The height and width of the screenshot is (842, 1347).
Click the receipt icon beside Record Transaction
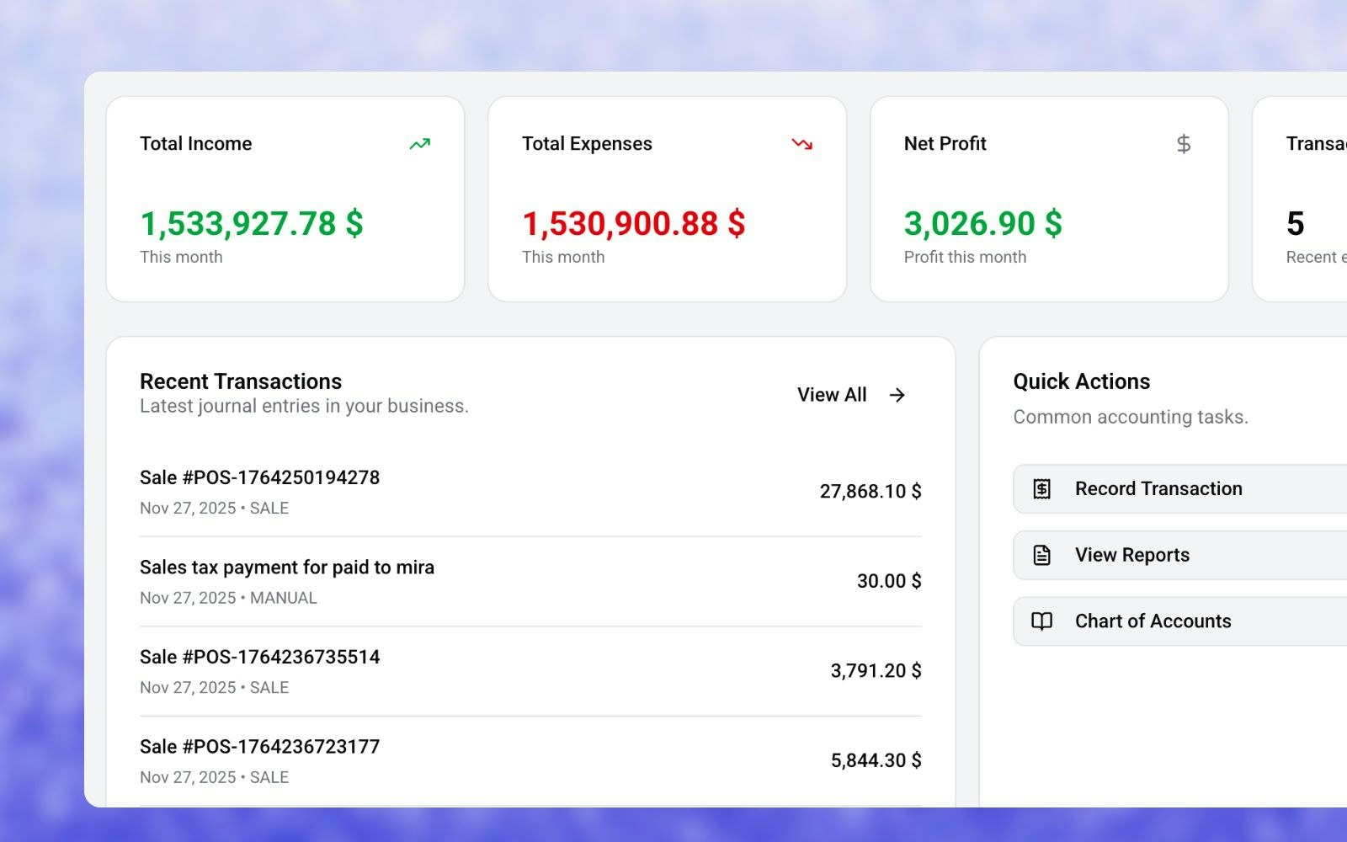click(1041, 488)
